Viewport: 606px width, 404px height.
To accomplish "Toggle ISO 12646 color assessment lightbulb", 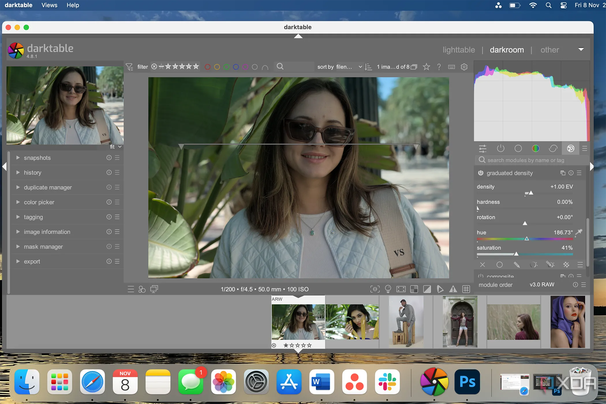I will [x=388, y=289].
